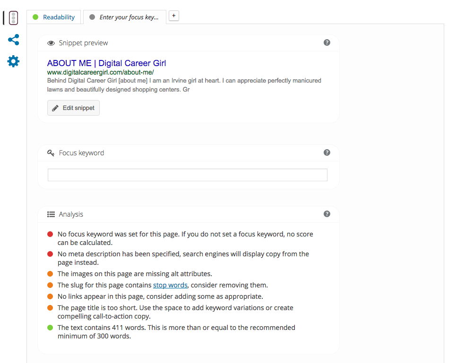Open help for Analysis section
The width and height of the screenshot is (449, 363).
point(327,214)
